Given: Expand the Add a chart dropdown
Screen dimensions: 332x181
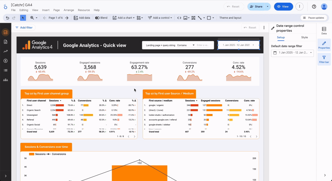Looking at the screenshot, I should click(134, 18).
